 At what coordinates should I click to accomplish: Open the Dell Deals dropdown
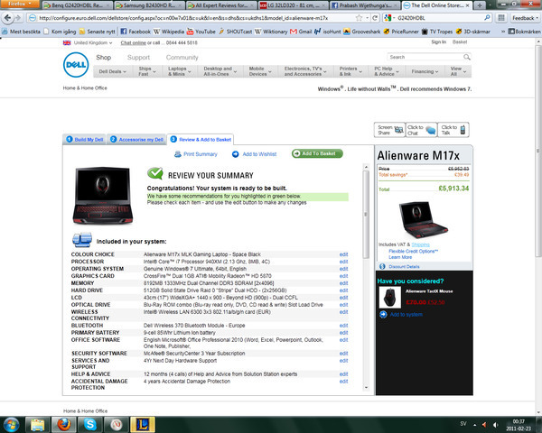[x=112, y=70]
